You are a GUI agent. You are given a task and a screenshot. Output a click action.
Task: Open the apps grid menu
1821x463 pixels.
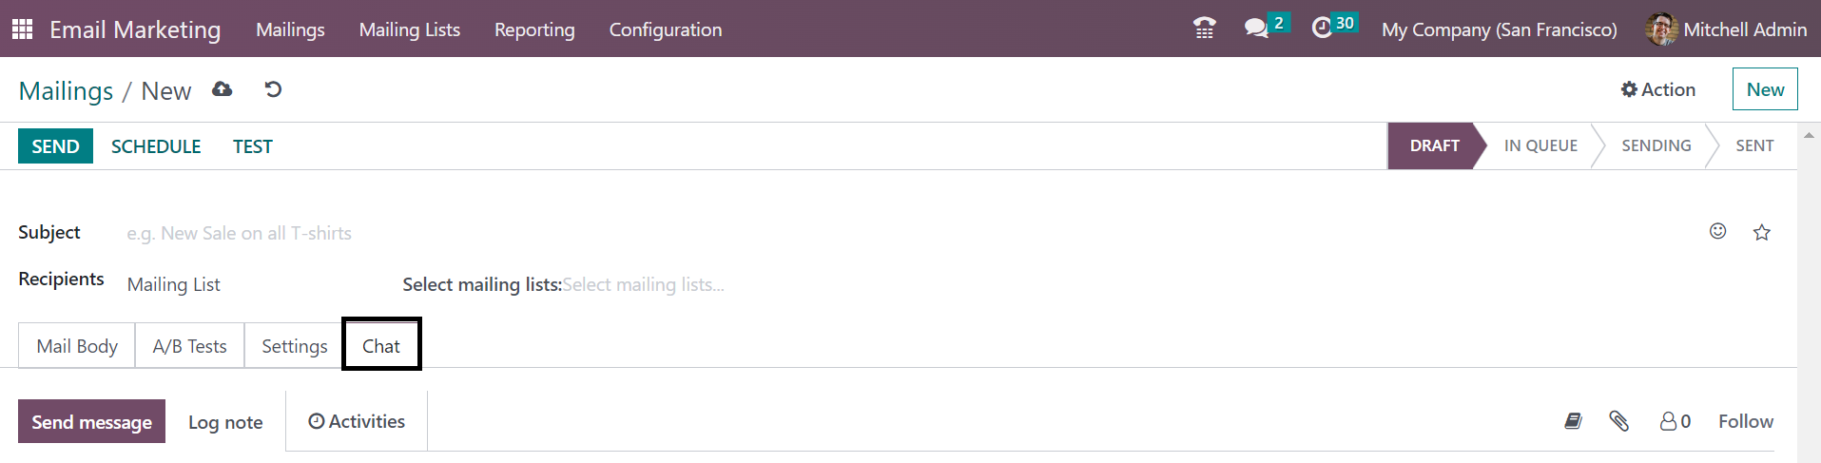tap(22, 29)
